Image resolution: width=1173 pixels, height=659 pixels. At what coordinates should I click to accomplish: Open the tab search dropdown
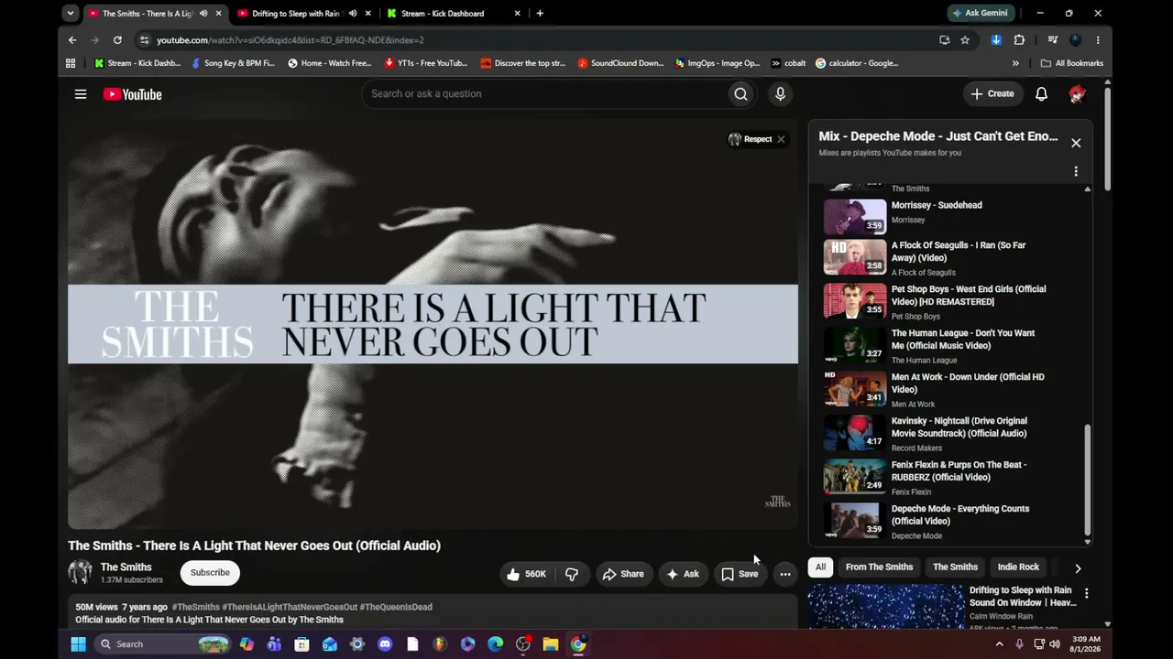coord(71,13)
